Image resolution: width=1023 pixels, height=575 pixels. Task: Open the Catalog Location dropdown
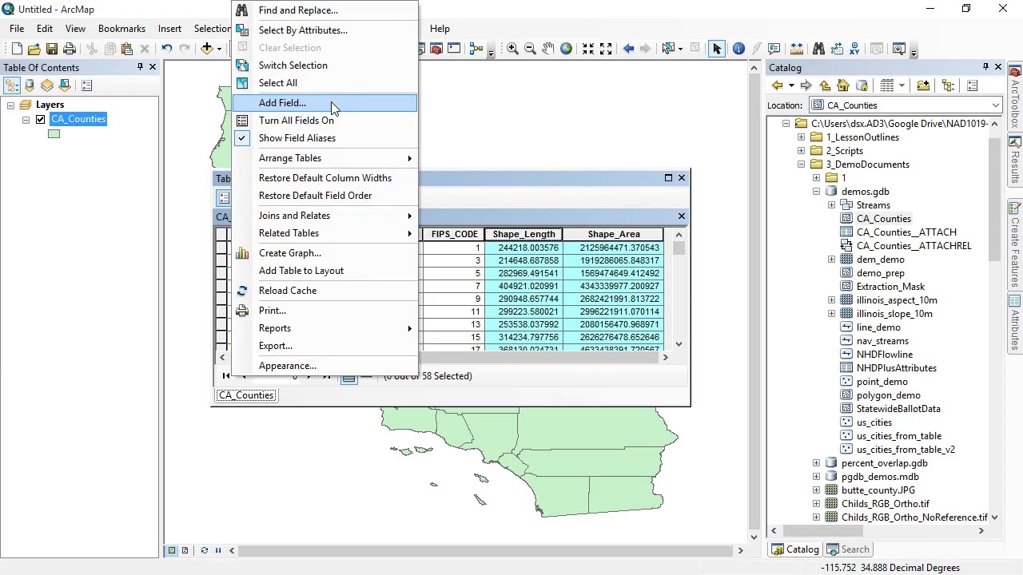pos(995,105)
